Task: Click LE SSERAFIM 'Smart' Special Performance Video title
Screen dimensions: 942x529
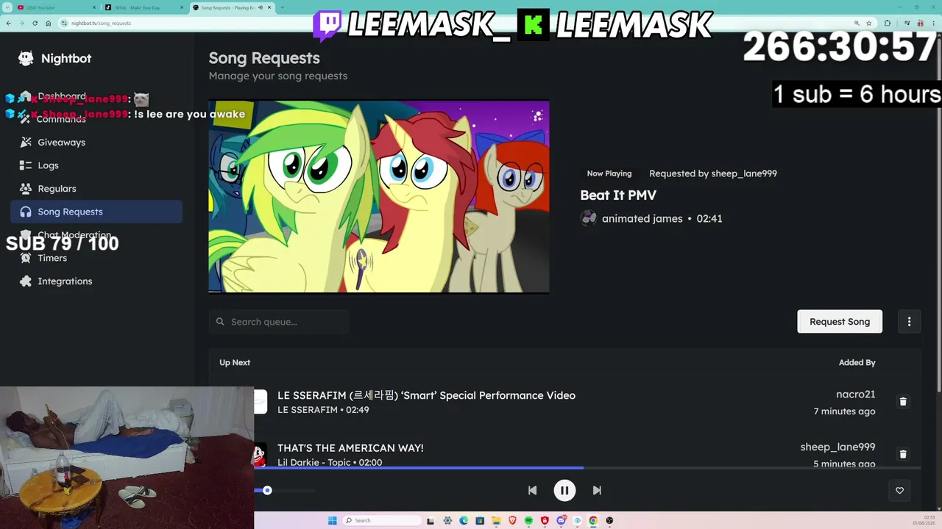Action: [426, 395]
